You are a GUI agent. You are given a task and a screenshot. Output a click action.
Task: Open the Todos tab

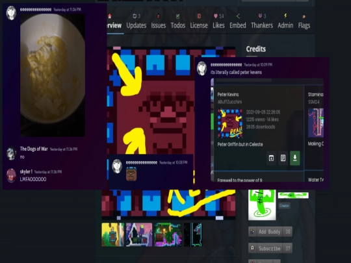[x=178, y=21]
